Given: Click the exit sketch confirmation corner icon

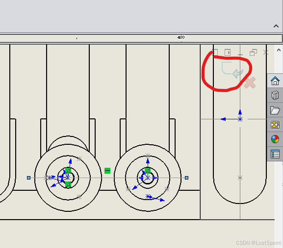Looking at the screenshot, I should [232, 70].
